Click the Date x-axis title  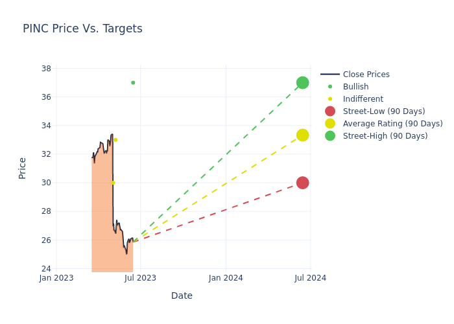[x=182, y=296]
